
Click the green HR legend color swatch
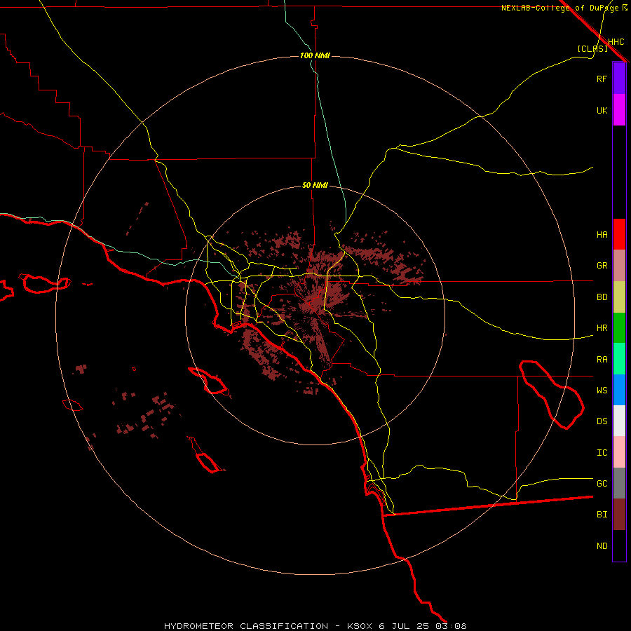point(619,328)
